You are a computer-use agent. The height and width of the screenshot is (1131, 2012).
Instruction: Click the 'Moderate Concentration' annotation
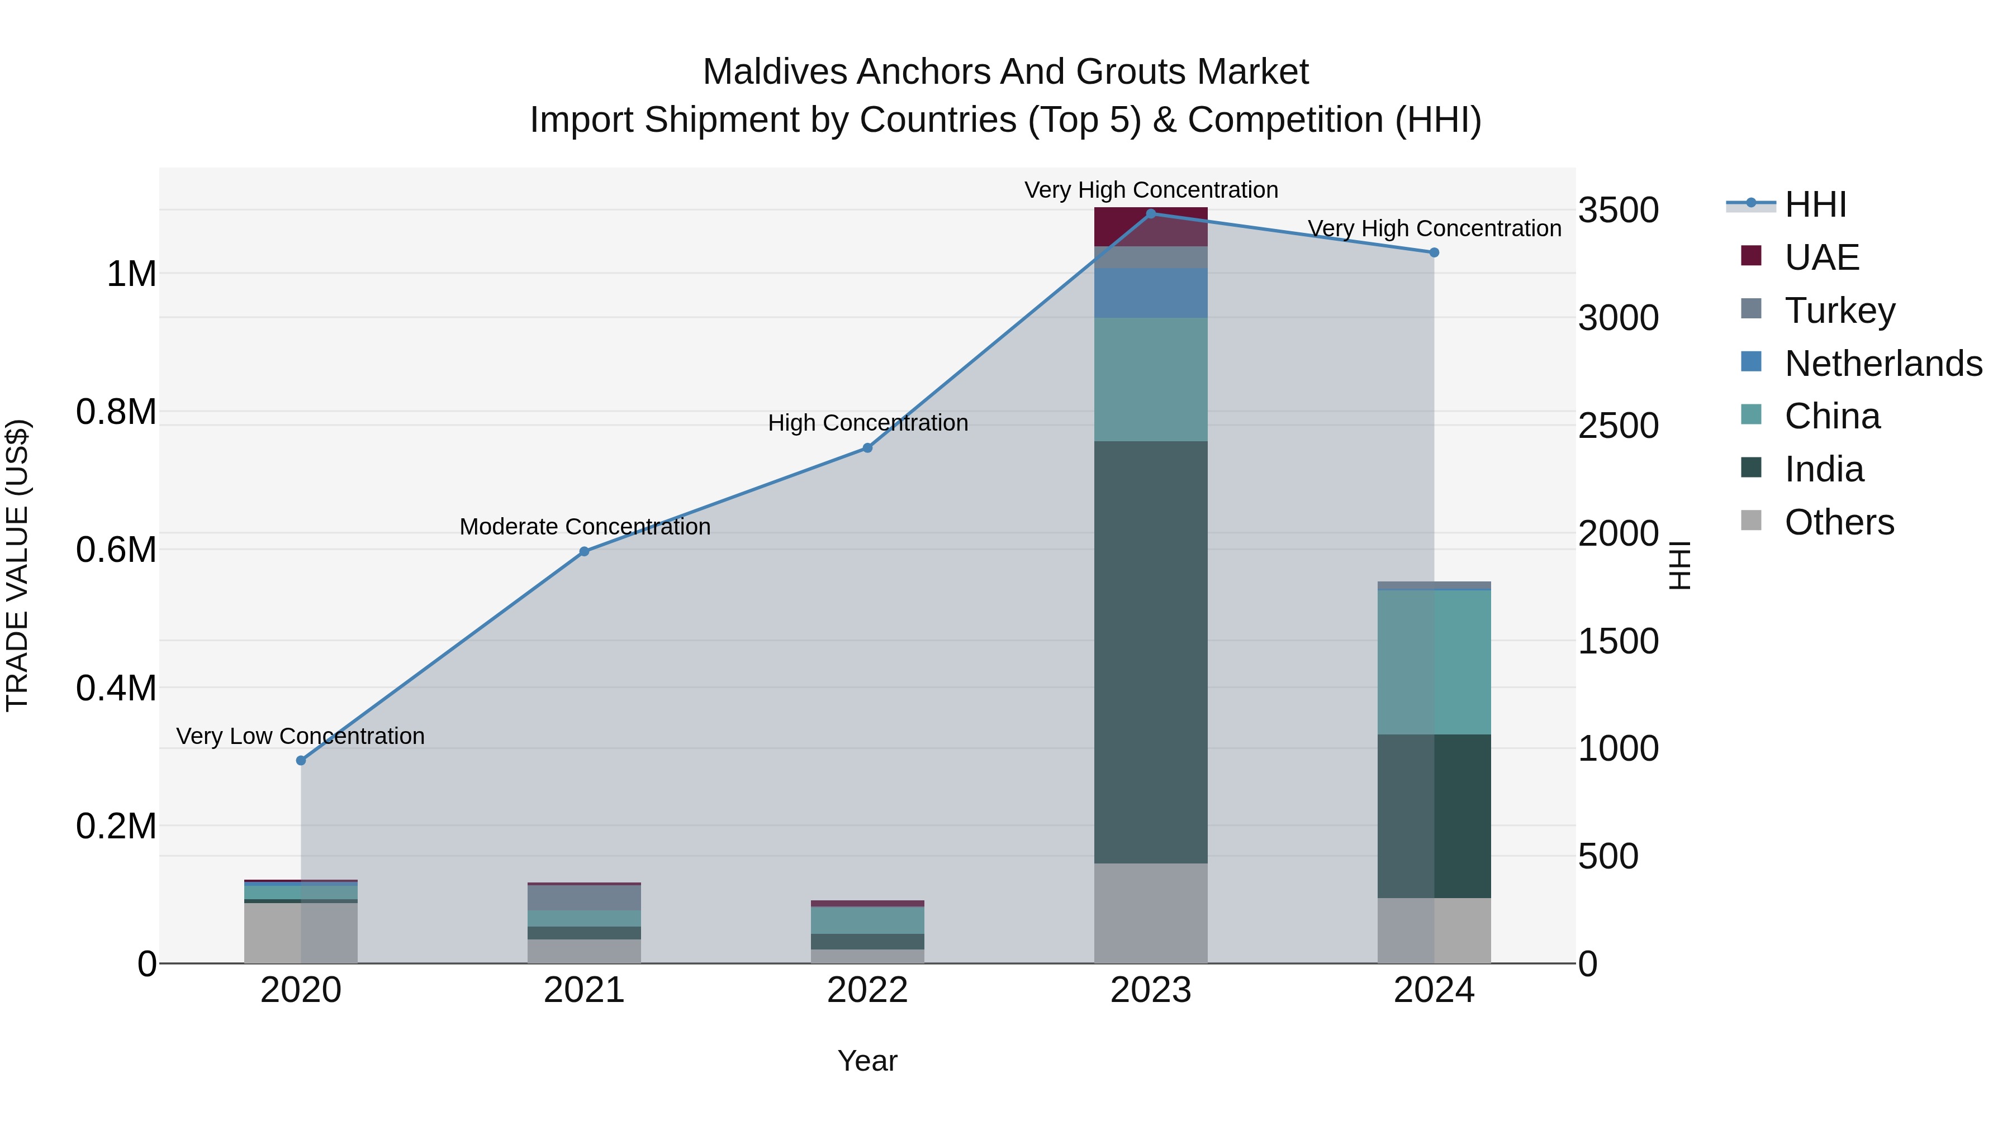[x=585, y=527]
